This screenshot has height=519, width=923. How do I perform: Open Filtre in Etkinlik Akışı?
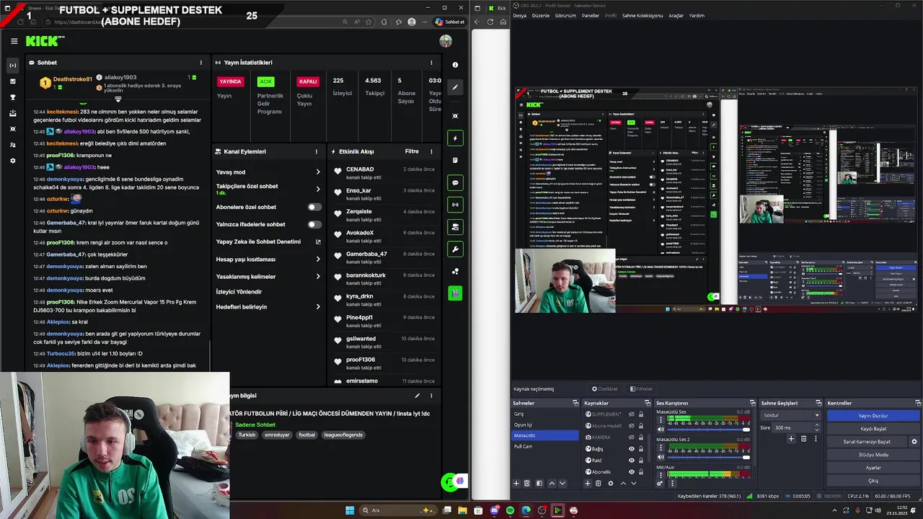[x=412, y=151]
